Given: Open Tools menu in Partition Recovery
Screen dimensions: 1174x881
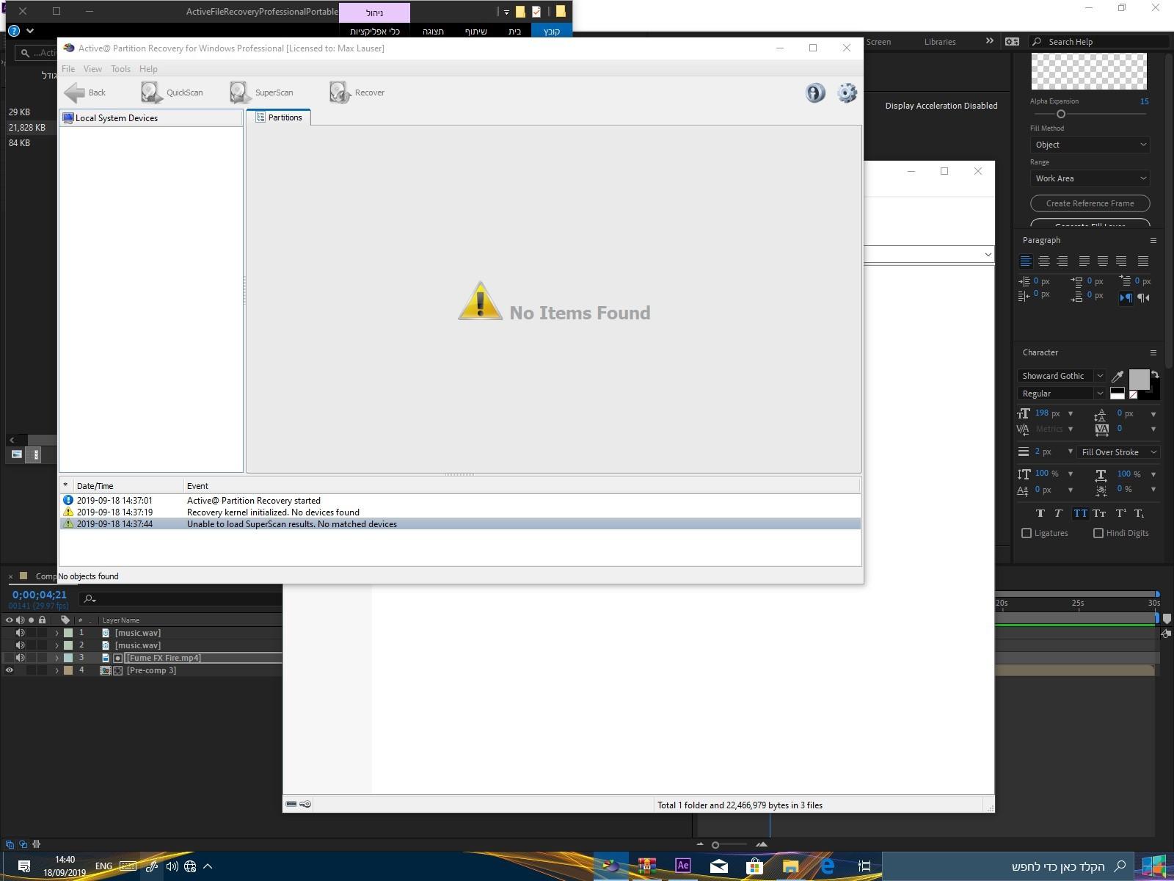Looking at the screenshot, I should 120,68.
